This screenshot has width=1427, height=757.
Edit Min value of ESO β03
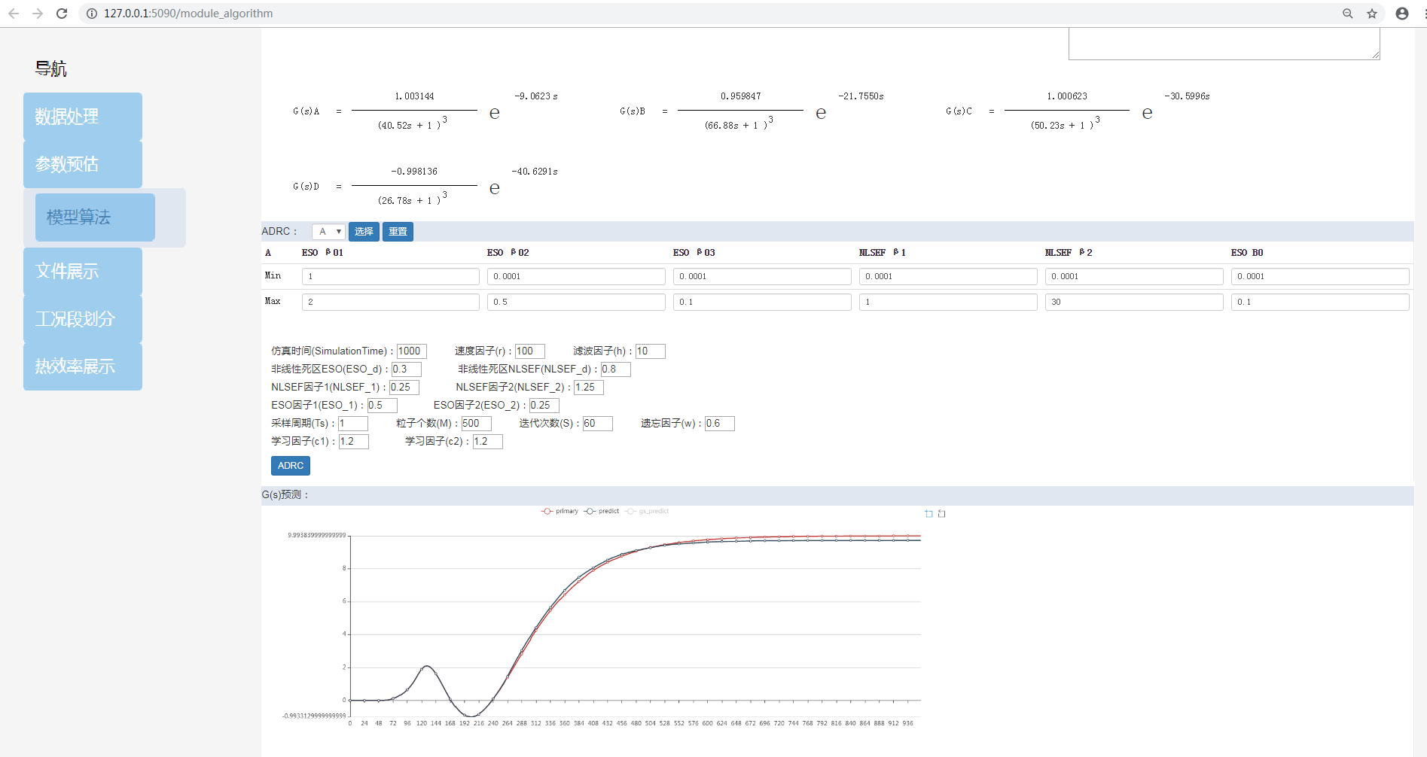point(762,276)
